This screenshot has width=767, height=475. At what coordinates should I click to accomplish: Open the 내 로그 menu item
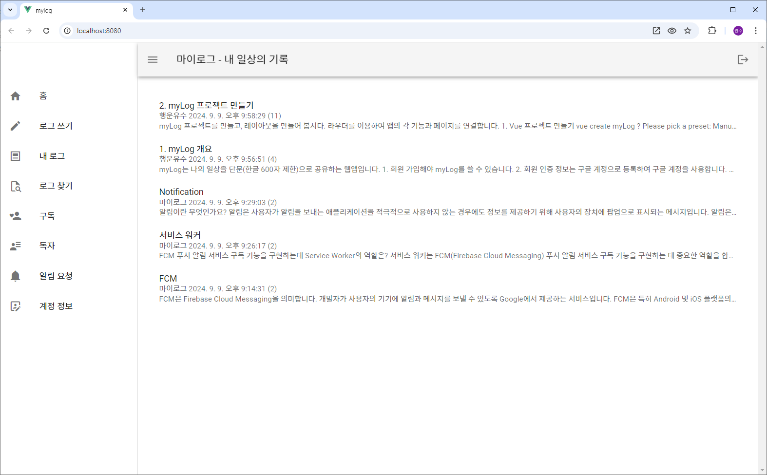(x=69, y=156)
